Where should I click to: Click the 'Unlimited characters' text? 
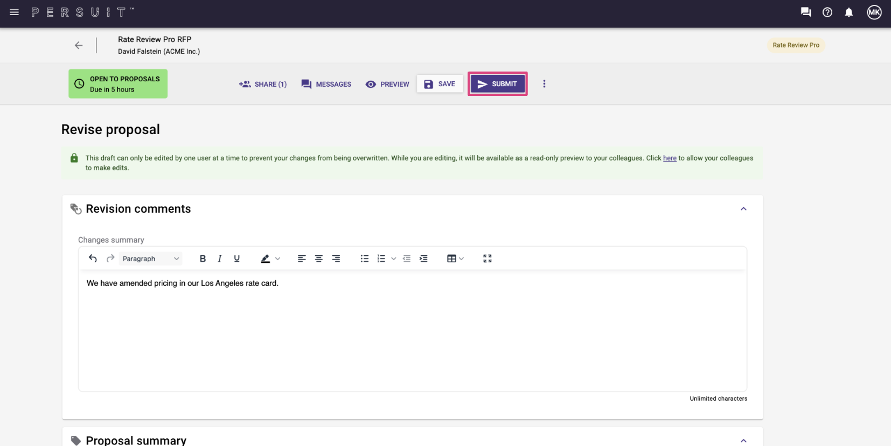pos(719,399)
